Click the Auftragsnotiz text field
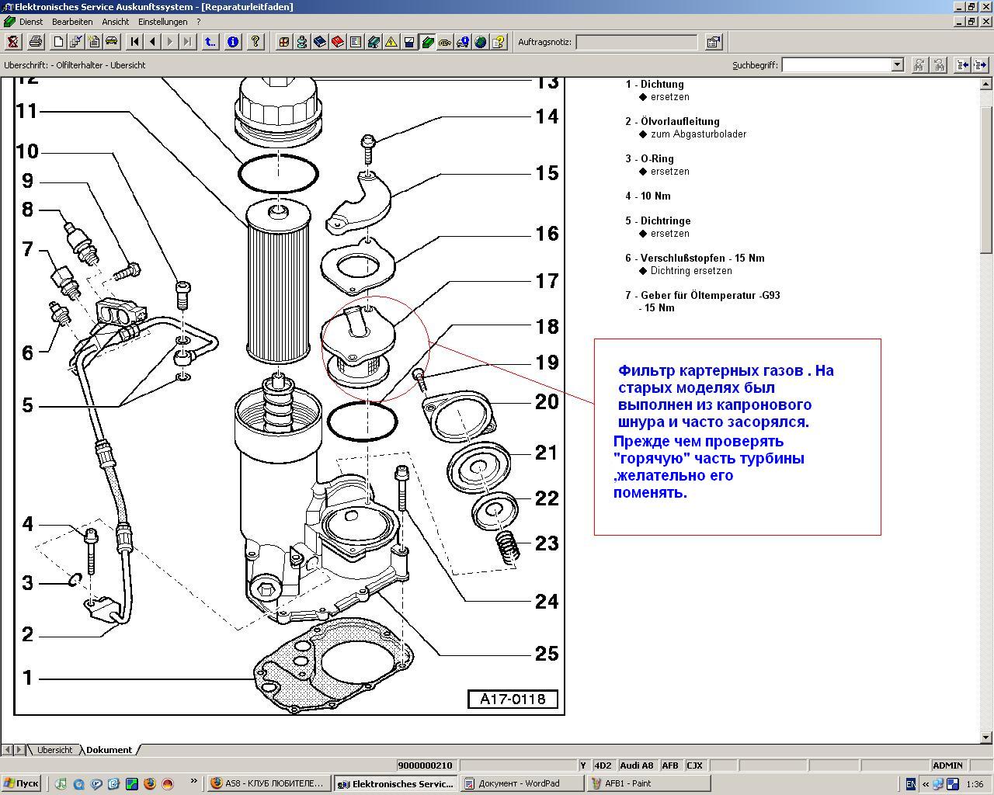The width and height of the screenshot is (994, 795). point(636,42)
